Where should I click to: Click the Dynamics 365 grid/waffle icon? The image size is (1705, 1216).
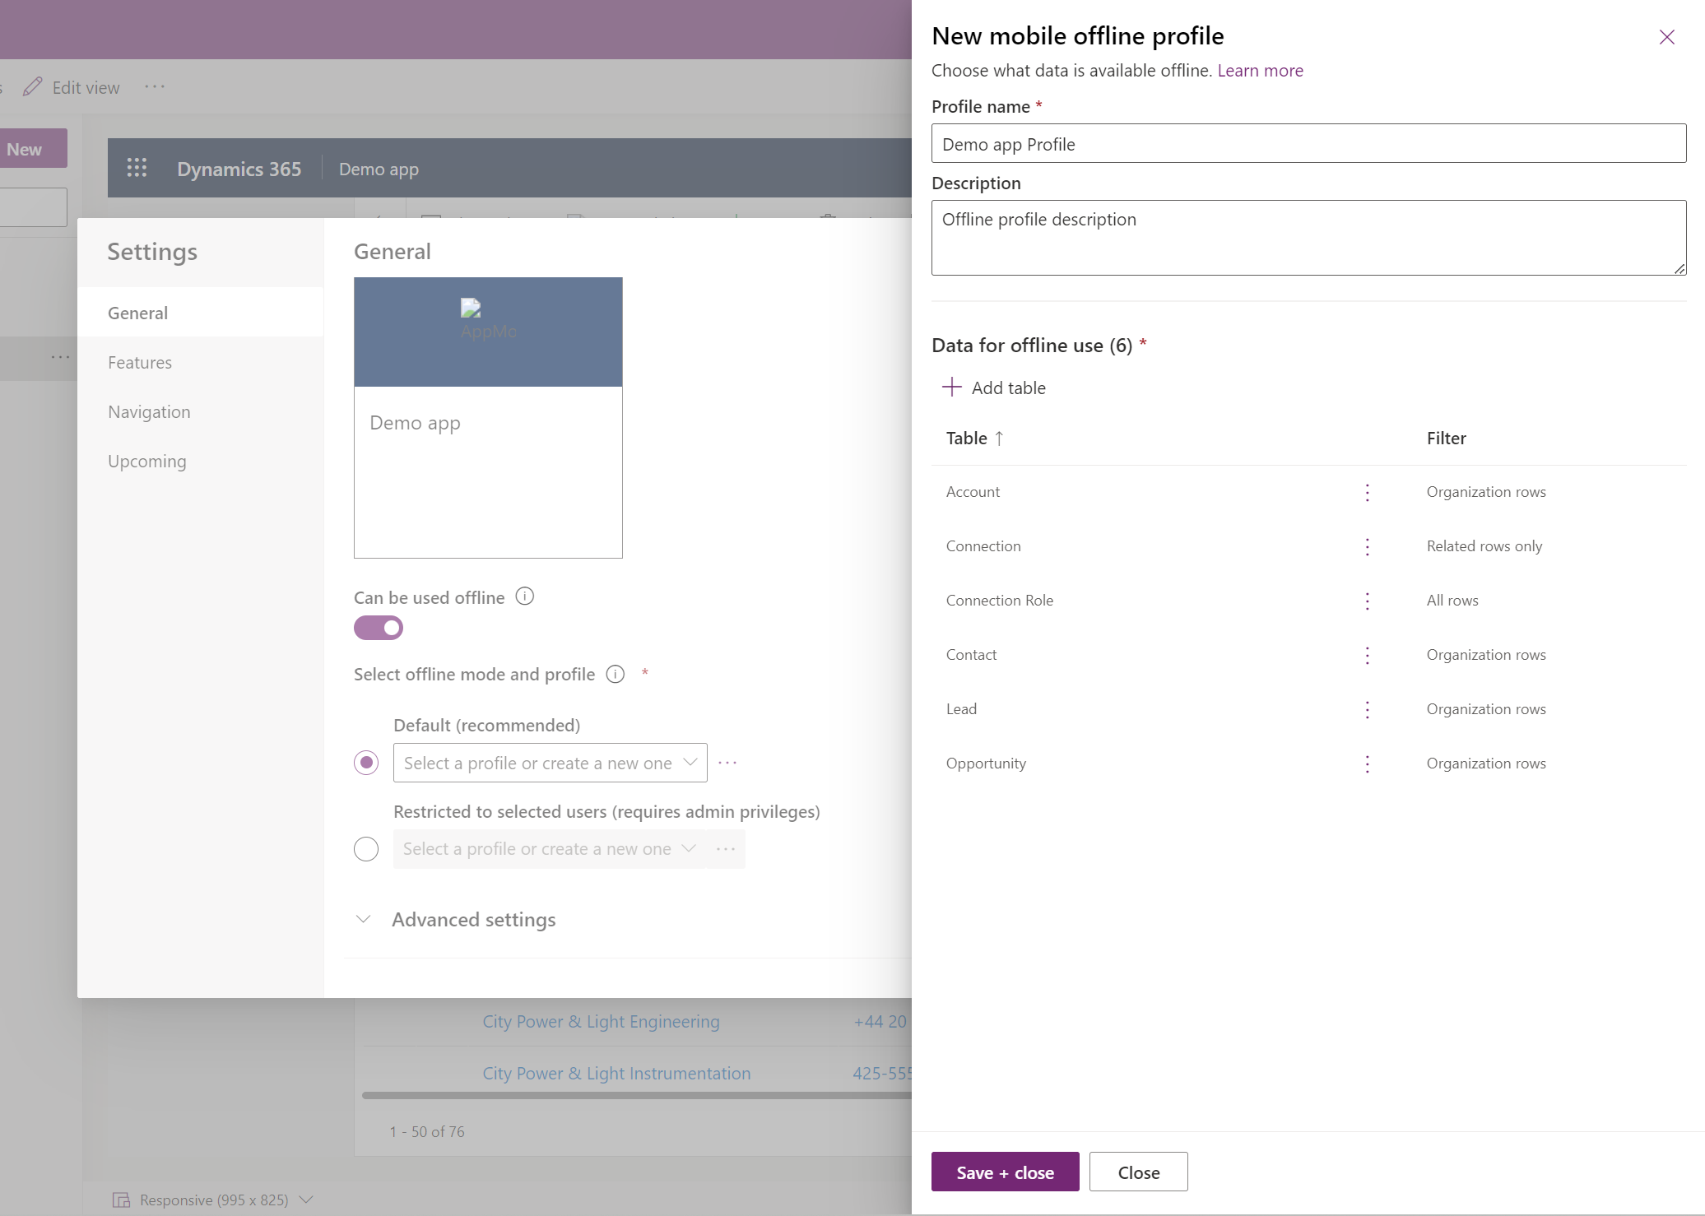[137, 167]
